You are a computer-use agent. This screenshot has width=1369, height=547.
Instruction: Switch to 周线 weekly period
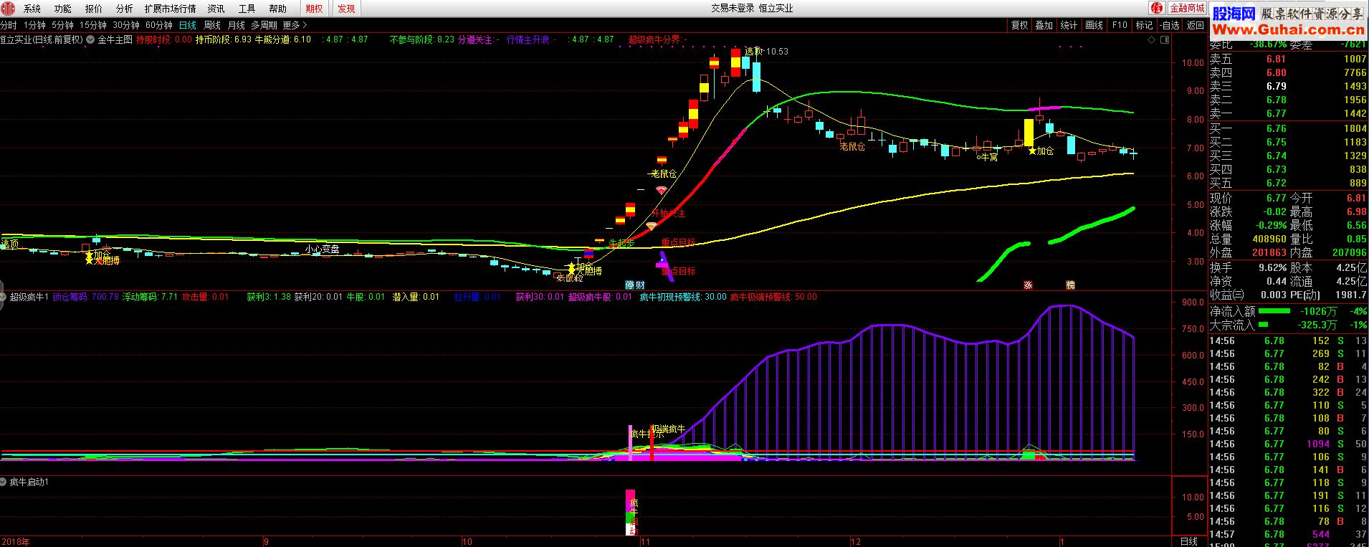point(212,25)
